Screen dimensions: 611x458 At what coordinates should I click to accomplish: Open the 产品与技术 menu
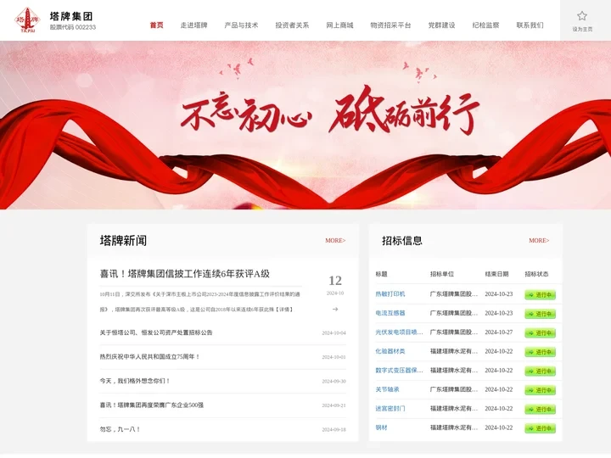pos(241,25)
